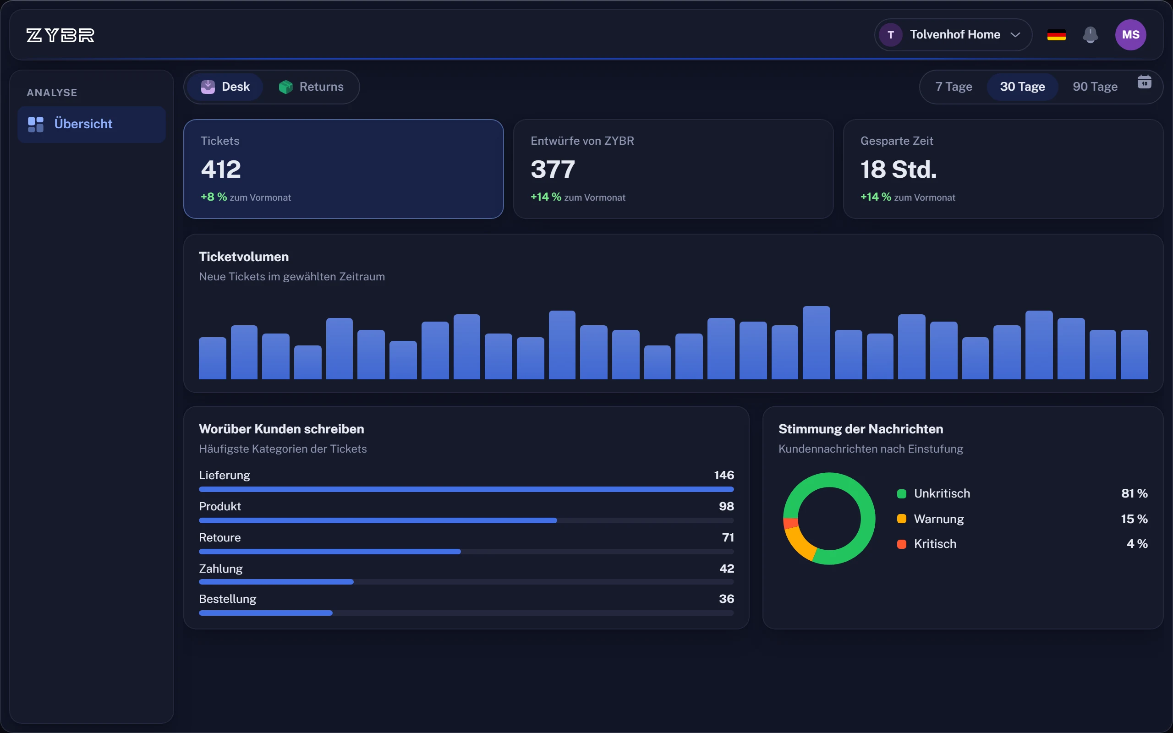Click the tallest bar in Ticketvolumen
Screen dimensions: 1173x733
[x=816, y=343]
